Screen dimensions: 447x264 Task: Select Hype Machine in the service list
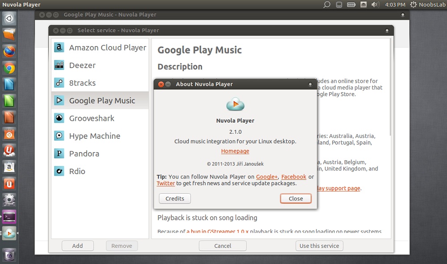pos(100,136)
